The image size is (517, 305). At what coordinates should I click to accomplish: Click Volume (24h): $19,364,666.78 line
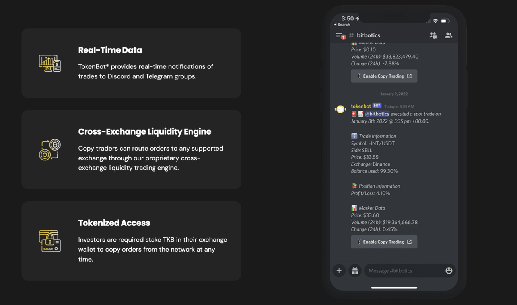(x=384, y=222)
